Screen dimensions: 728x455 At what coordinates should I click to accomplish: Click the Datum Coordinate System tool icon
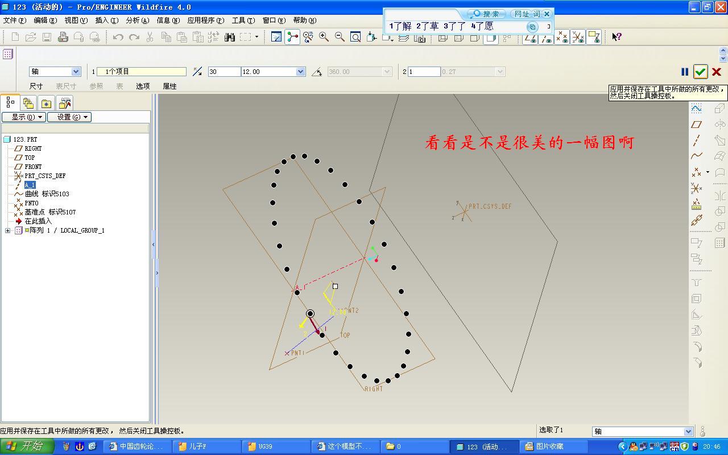(x=696, y=188)
